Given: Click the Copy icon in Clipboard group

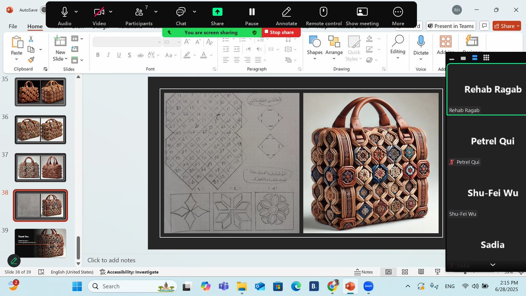Looking at the screenshot, I should 31,49.
